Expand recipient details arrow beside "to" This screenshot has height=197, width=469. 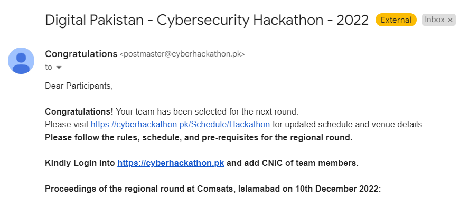[59, 68]
